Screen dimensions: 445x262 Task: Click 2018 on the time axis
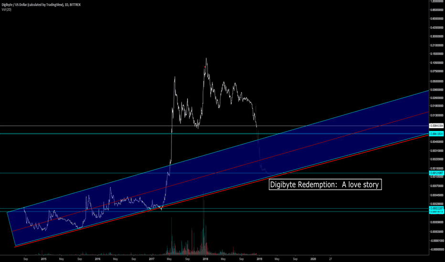point(205,259)
